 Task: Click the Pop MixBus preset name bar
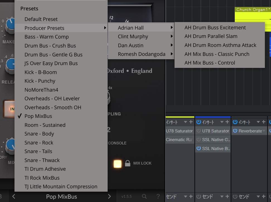(x=61, y=197)
